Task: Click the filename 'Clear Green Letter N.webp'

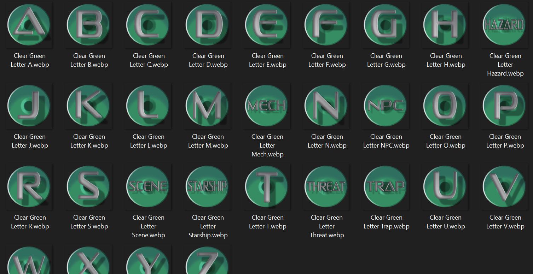Action: tap(327, 141)
